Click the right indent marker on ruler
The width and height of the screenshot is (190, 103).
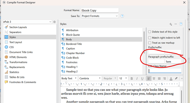[x=179, y=86]
